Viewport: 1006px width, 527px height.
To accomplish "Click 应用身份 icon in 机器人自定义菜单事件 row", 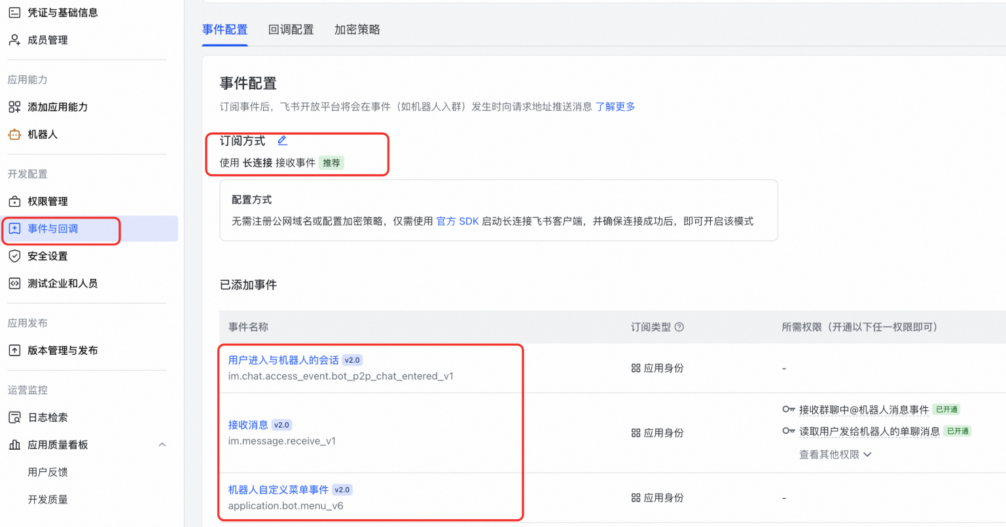I will click(x=636, y=498).
